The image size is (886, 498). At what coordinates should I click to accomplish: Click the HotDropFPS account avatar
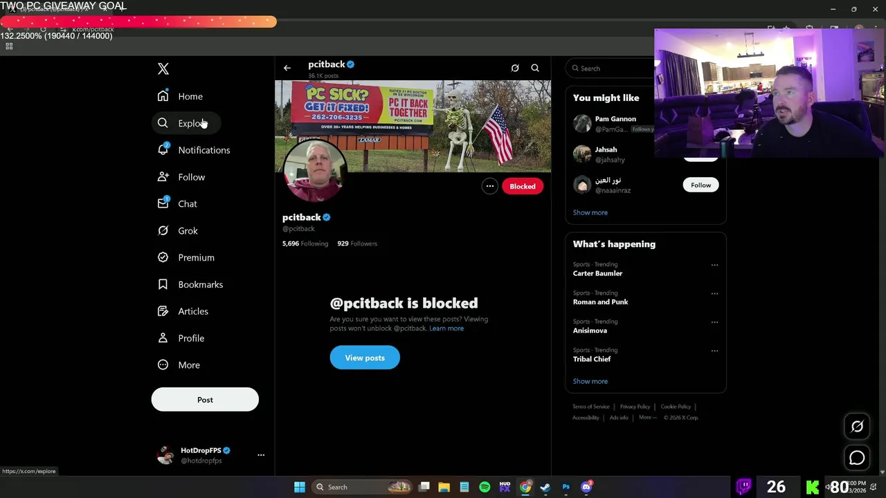click(x=165, y=455)
